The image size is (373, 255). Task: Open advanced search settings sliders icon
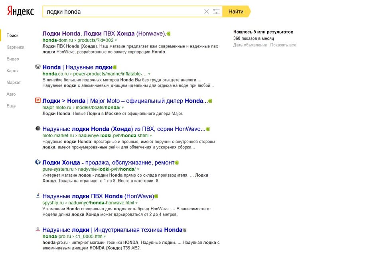click(216, 12)
